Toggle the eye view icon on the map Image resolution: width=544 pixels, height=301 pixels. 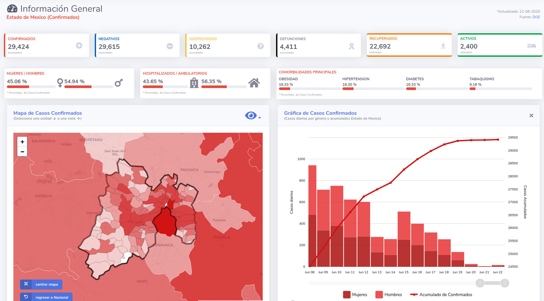pos(251,115)
